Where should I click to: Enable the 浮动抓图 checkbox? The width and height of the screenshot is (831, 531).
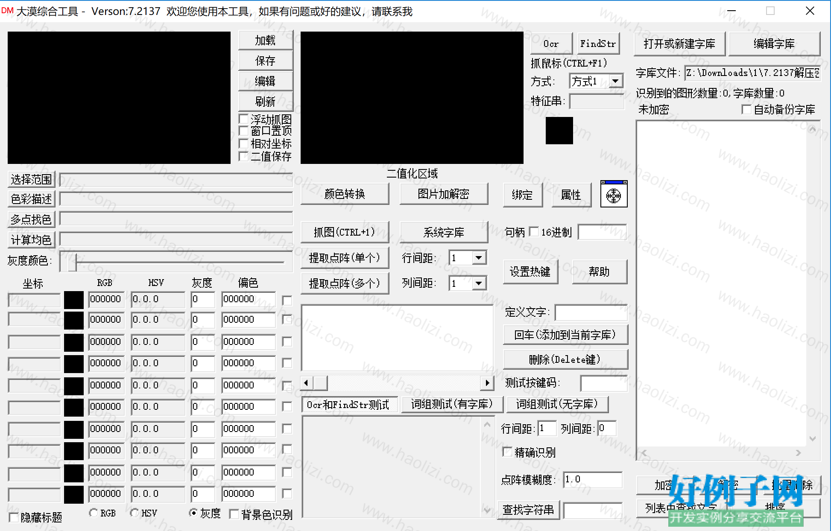[x=243, y=119]
